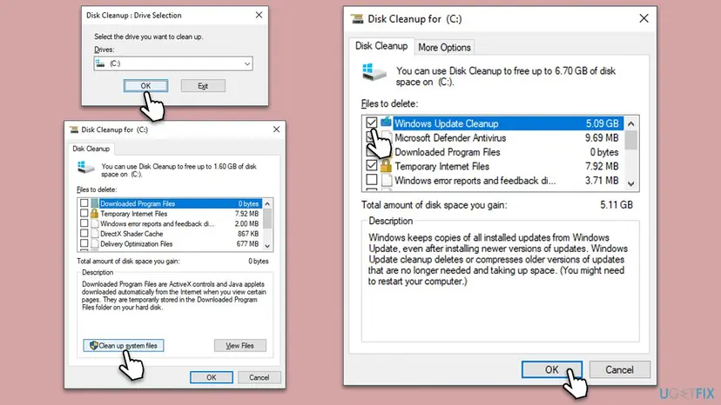Click scroll down arrow in large files list

click(630, 183)
